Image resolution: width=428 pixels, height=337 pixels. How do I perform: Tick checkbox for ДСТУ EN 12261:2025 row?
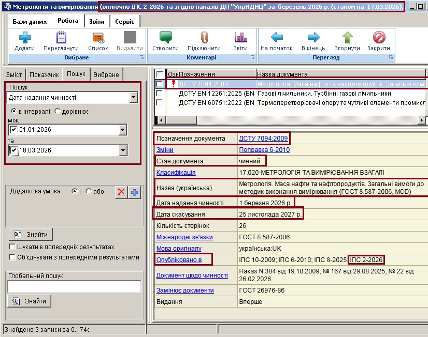160,94
